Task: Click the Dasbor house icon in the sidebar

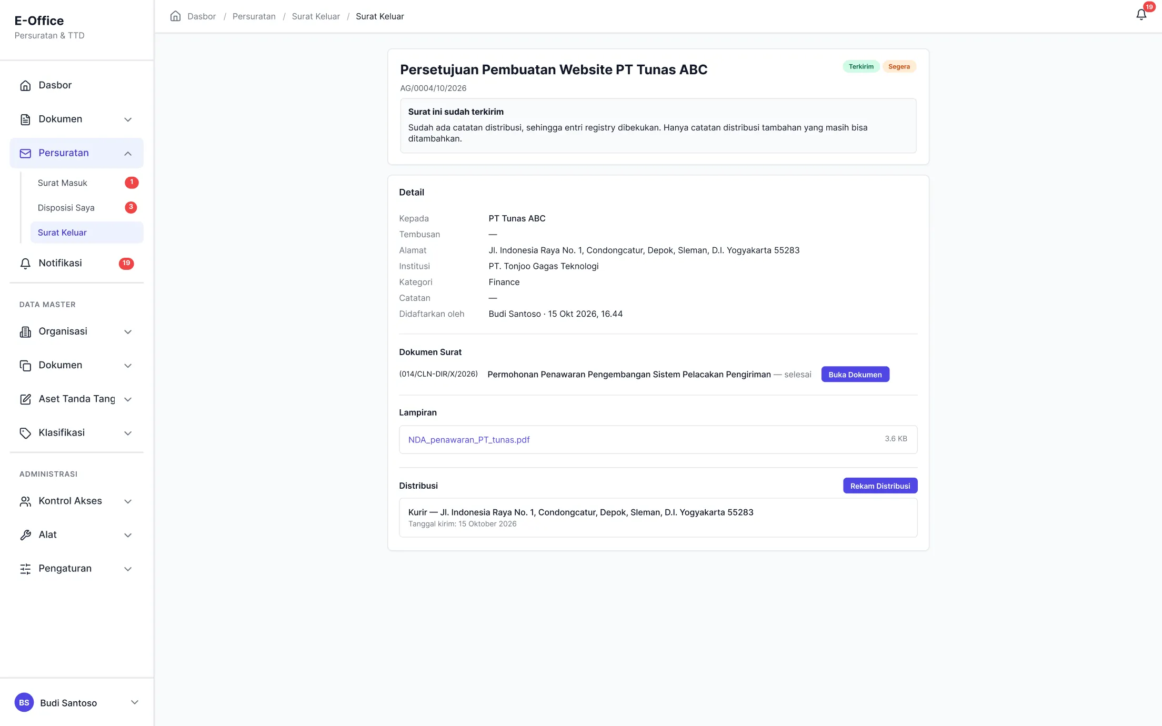Action: coord(25,85)
